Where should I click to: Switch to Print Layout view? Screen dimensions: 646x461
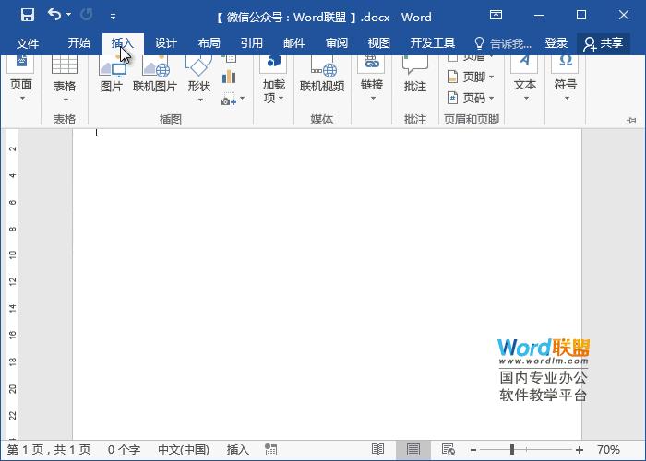click(413, 450)
